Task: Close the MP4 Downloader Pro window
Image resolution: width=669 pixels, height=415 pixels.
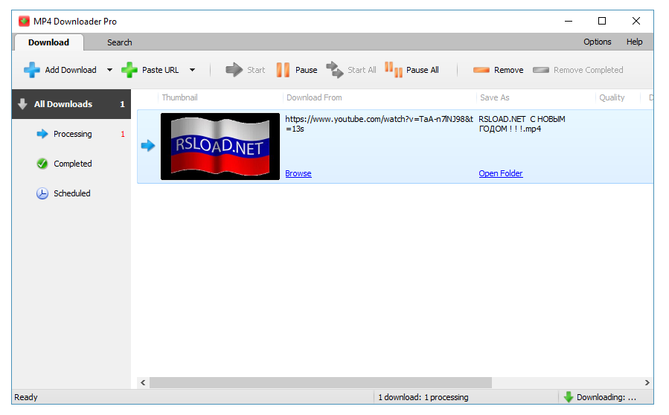Action: tap(636, 21)
